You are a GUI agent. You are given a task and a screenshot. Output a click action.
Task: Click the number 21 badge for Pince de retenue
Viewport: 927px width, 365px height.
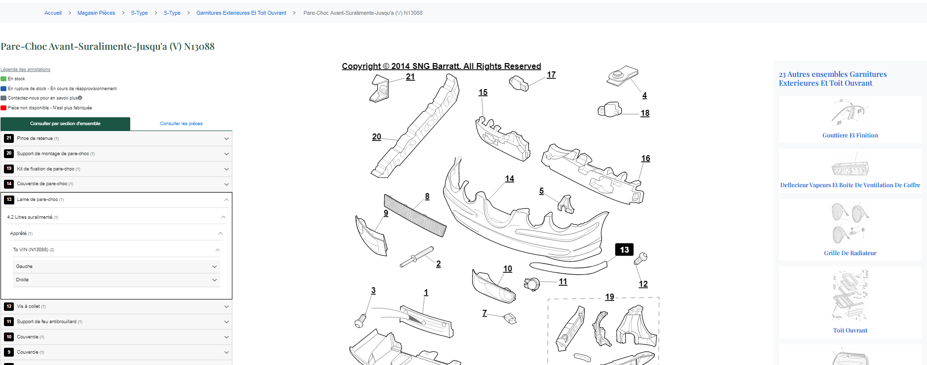9,138
